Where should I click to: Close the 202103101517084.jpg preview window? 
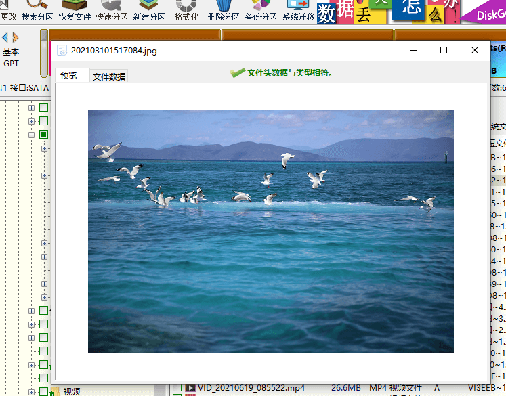point(474,50)
